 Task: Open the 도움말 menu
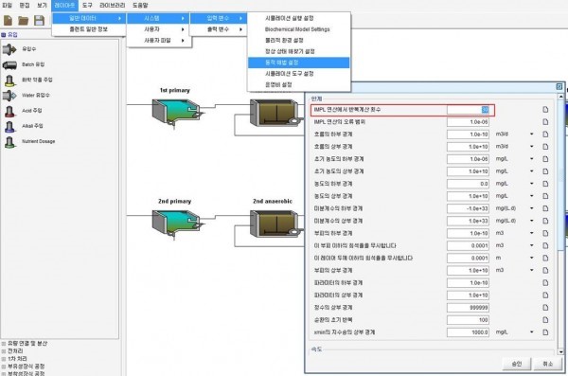[x=140, y=5]
